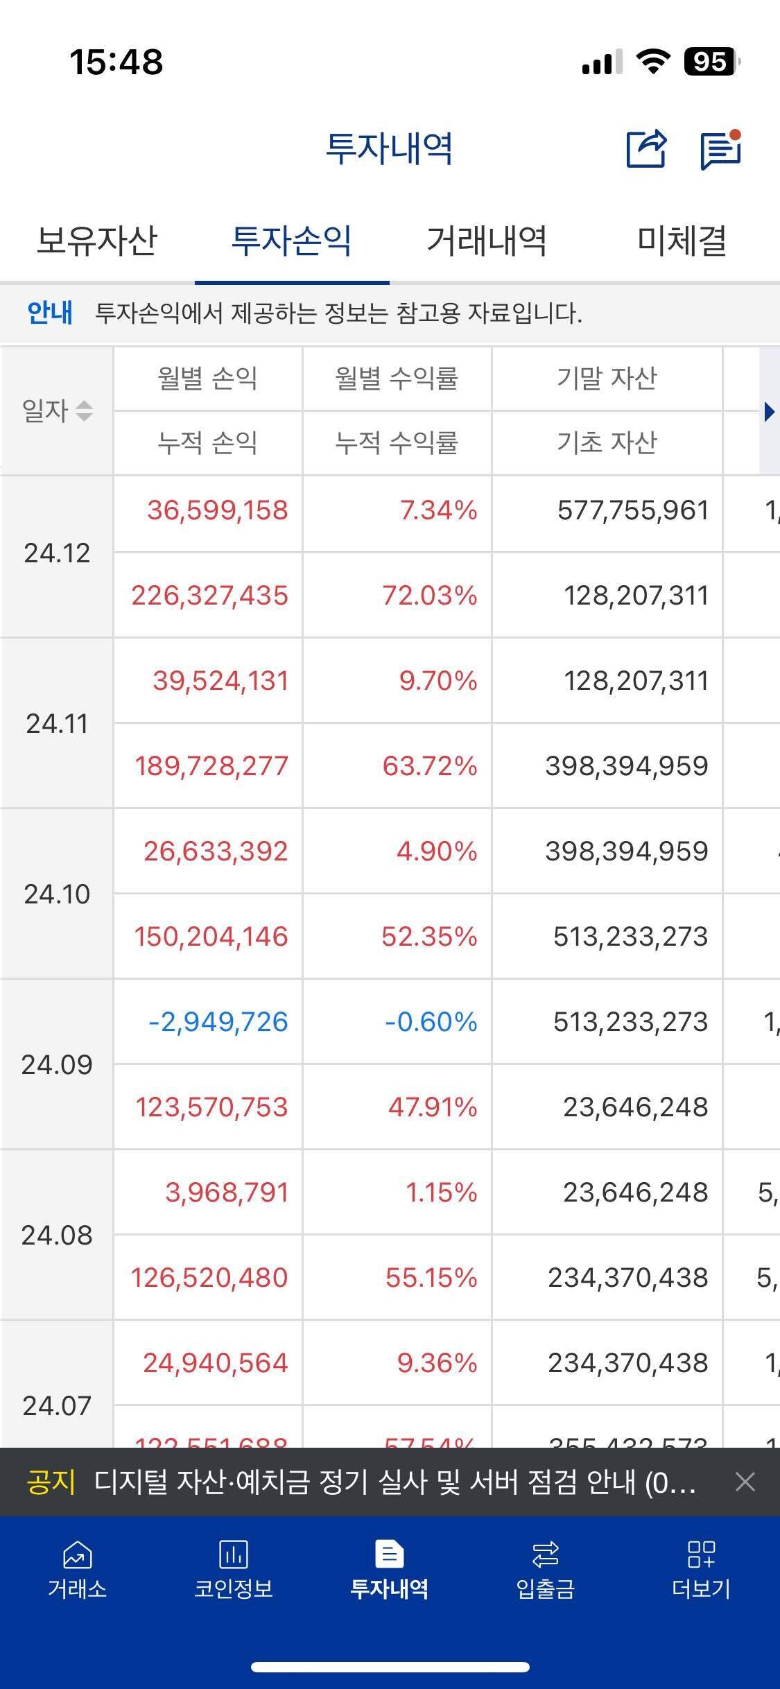The height and width of the screenshot is (1689, 780).
Task: Switch to 거래내역 tab
Action: [x=487, y=241]
